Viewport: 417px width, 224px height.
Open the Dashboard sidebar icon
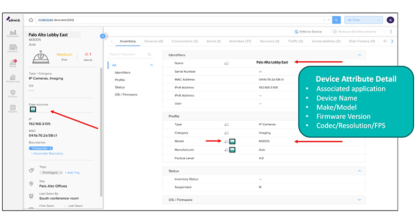13,34
